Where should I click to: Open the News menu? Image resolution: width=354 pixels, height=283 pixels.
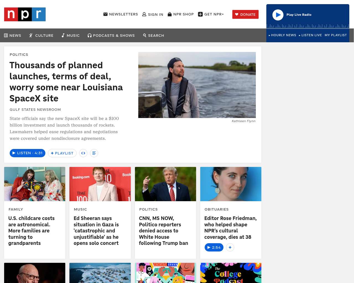13,35
